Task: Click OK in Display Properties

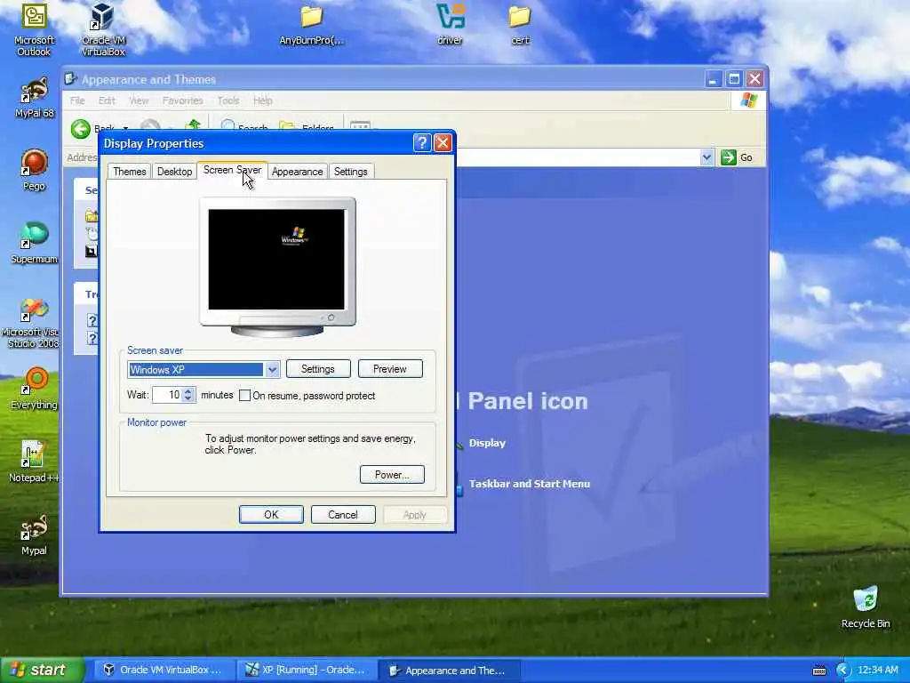Action: tap(271, 515)
